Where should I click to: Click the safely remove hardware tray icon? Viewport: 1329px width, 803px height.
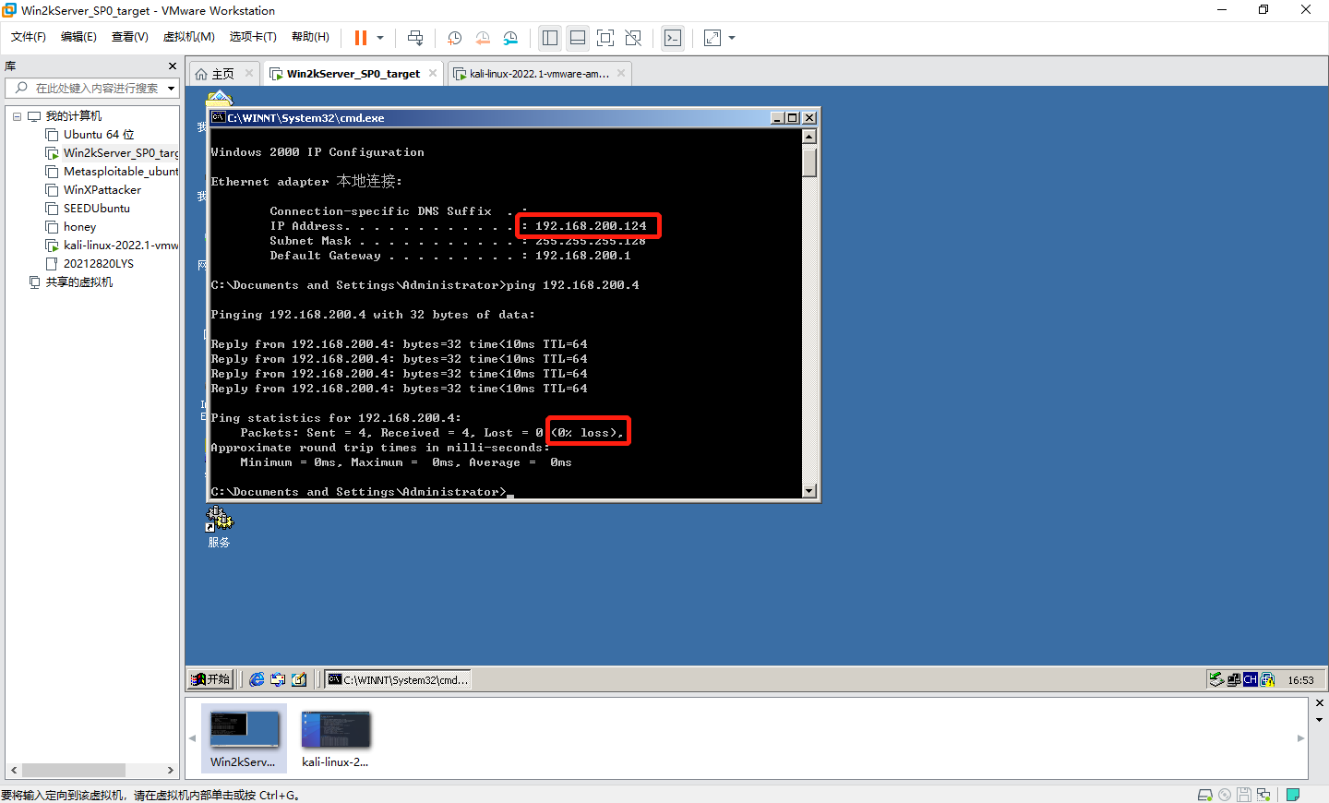pyautogui.click(x=1216, y=679)
